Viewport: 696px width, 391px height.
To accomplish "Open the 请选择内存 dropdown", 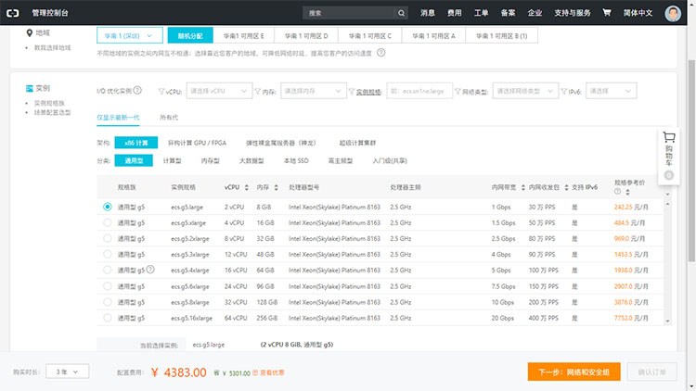I will 313,91.
